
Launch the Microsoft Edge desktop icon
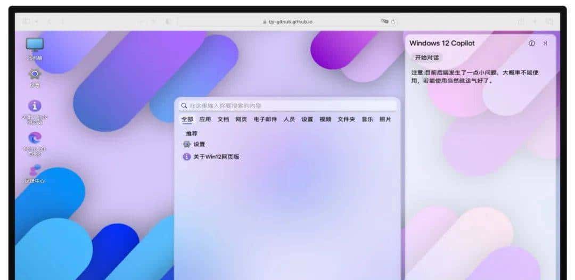coord(35,144)
